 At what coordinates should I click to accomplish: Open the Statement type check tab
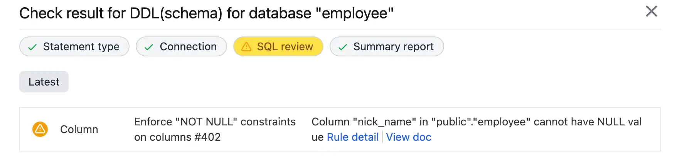(x=74, y=47)
